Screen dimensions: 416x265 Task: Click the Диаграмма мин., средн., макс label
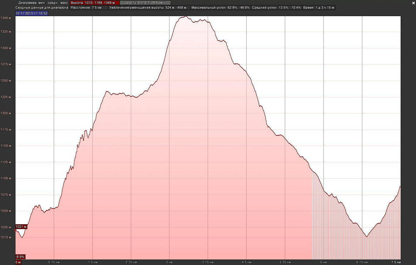point(43,3)
